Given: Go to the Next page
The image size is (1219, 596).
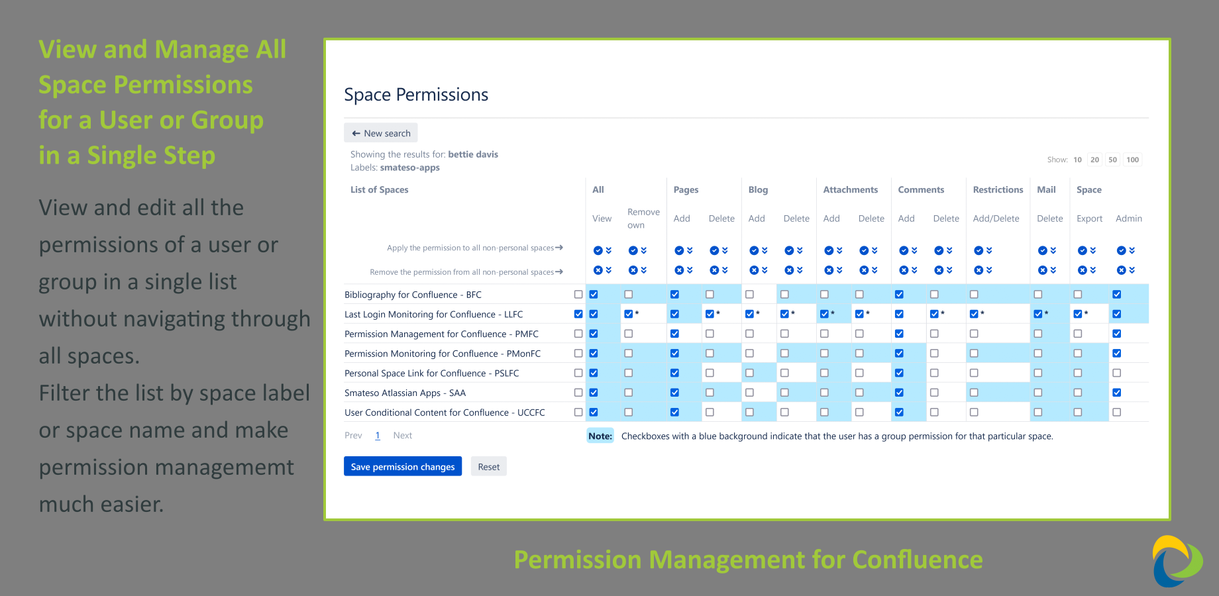Looking at the screenshot, I should [403, 435].
